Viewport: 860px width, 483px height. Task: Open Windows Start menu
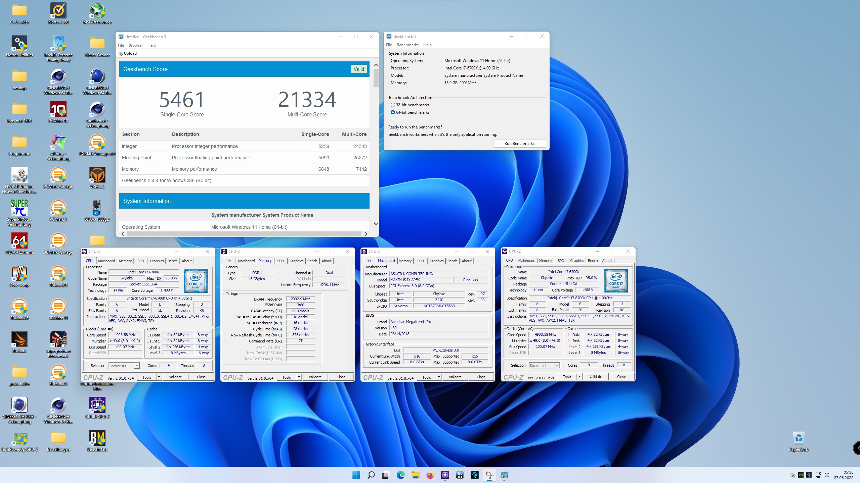(356, 475)
